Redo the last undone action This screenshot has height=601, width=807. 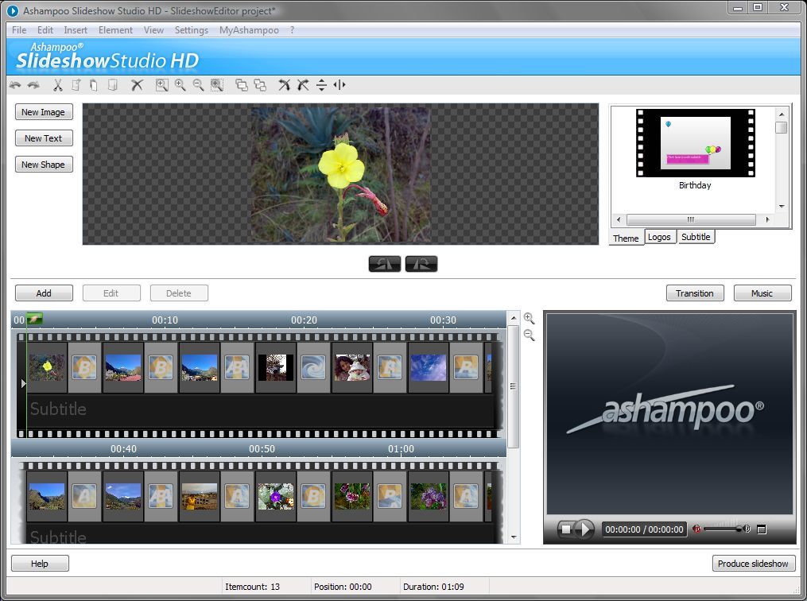tap(33, 85)
